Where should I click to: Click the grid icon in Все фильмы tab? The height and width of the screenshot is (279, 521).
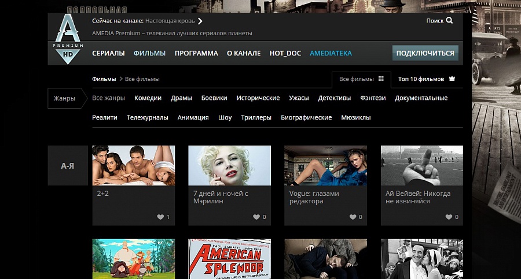tap(381, 79)
